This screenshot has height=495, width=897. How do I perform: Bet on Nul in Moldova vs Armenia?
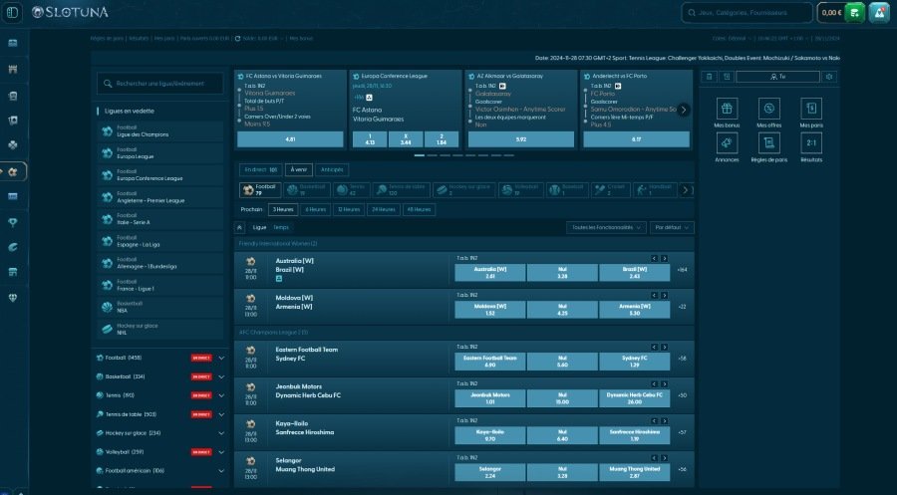562,310
